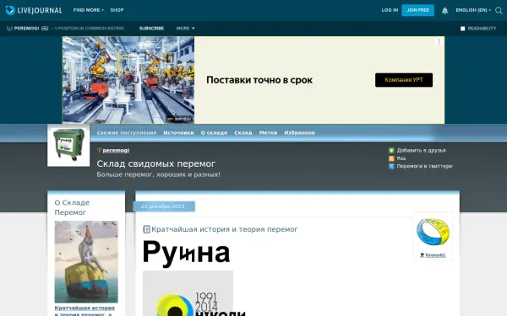The width and height of the screenshot is (507, 316).
Task: Click the ad options three-dot icon
Action: tap(439, 42)
